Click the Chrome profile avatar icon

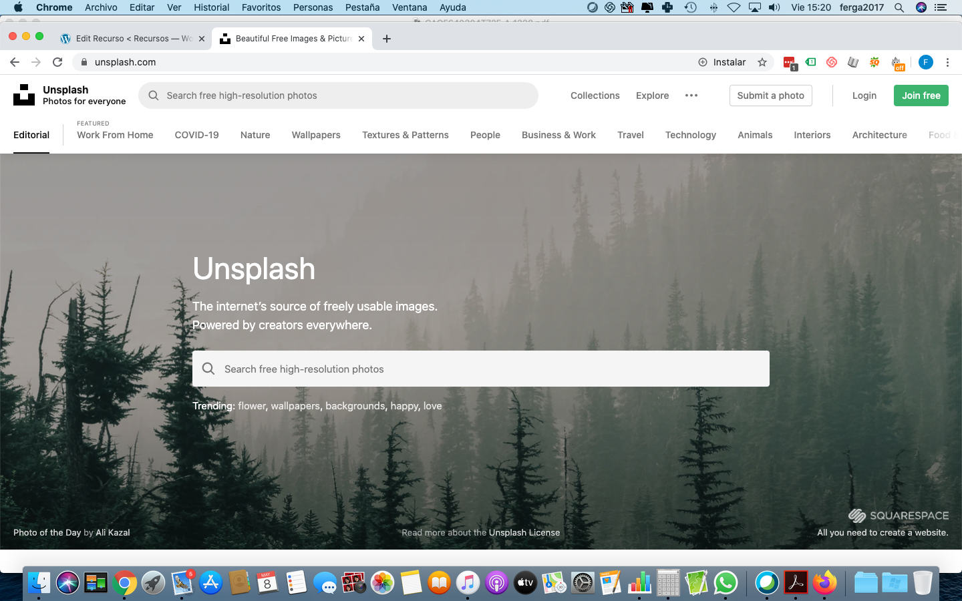click(925, 62)
